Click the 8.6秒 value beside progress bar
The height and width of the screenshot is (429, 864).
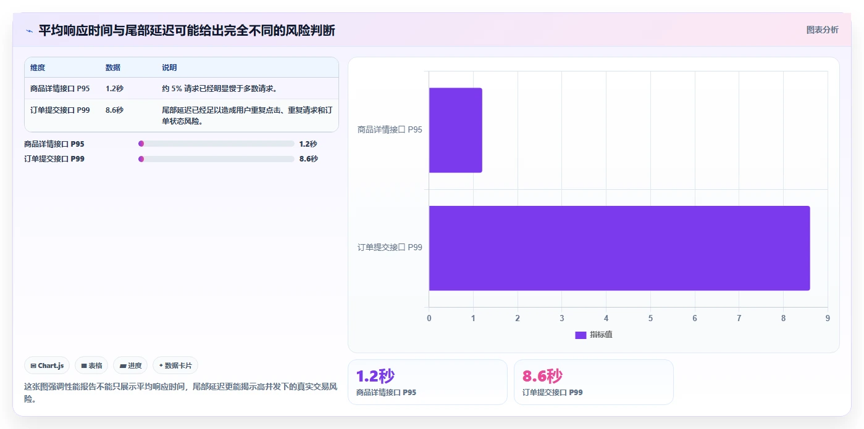pos(308,158)
